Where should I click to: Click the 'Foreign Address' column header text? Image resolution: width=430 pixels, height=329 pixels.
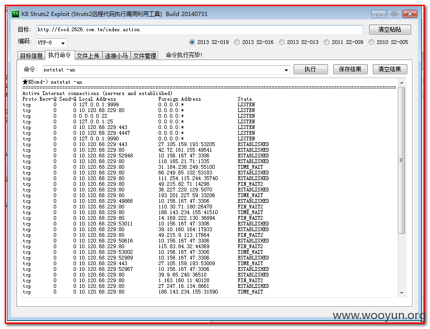click(x=180, y=99)
